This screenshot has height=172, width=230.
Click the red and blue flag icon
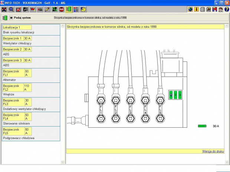pos(214,10)
